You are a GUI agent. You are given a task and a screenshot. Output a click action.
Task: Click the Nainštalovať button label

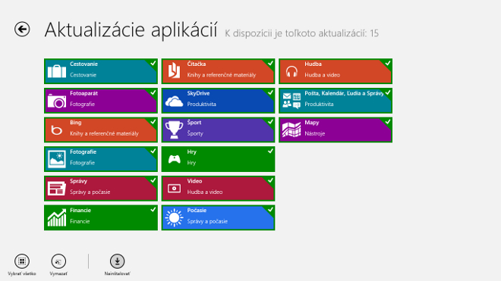[x=117, y=273]
